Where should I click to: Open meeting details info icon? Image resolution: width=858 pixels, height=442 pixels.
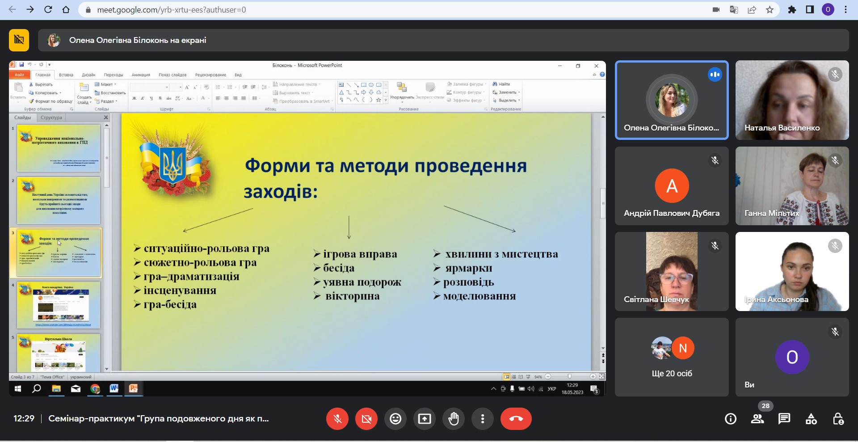731,419
